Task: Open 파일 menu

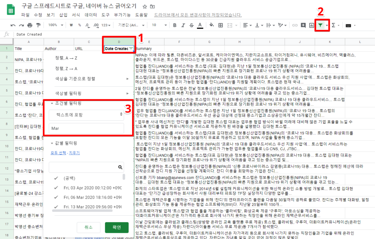Action: pos(25,15)
